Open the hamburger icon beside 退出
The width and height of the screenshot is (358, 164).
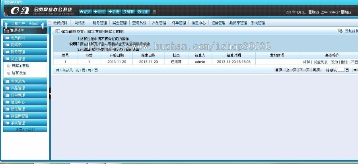point(155,12)
